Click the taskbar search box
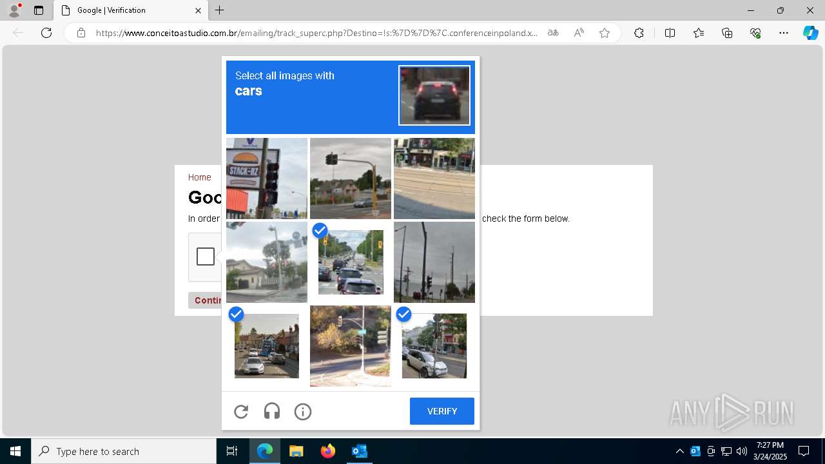The height and width of the screenshot is (464, 825). coord(124,451)
